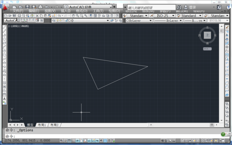The width and height of the screenshot is (232, 145).
Task: Click the WCS label under the ViewCube
Action: [207, 49]
